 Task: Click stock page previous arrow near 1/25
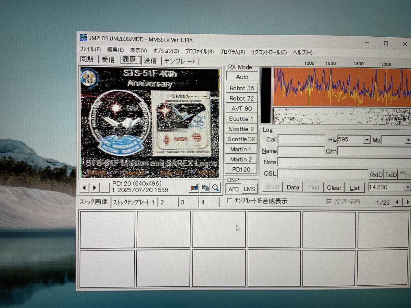[397, 202]
